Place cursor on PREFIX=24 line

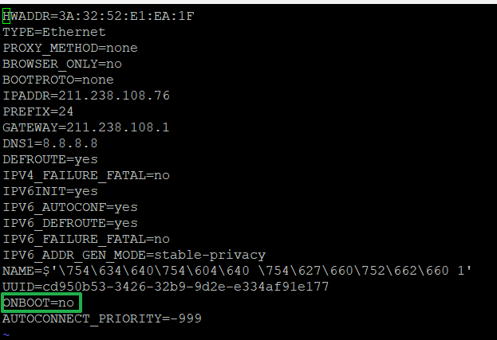point(38,111)
